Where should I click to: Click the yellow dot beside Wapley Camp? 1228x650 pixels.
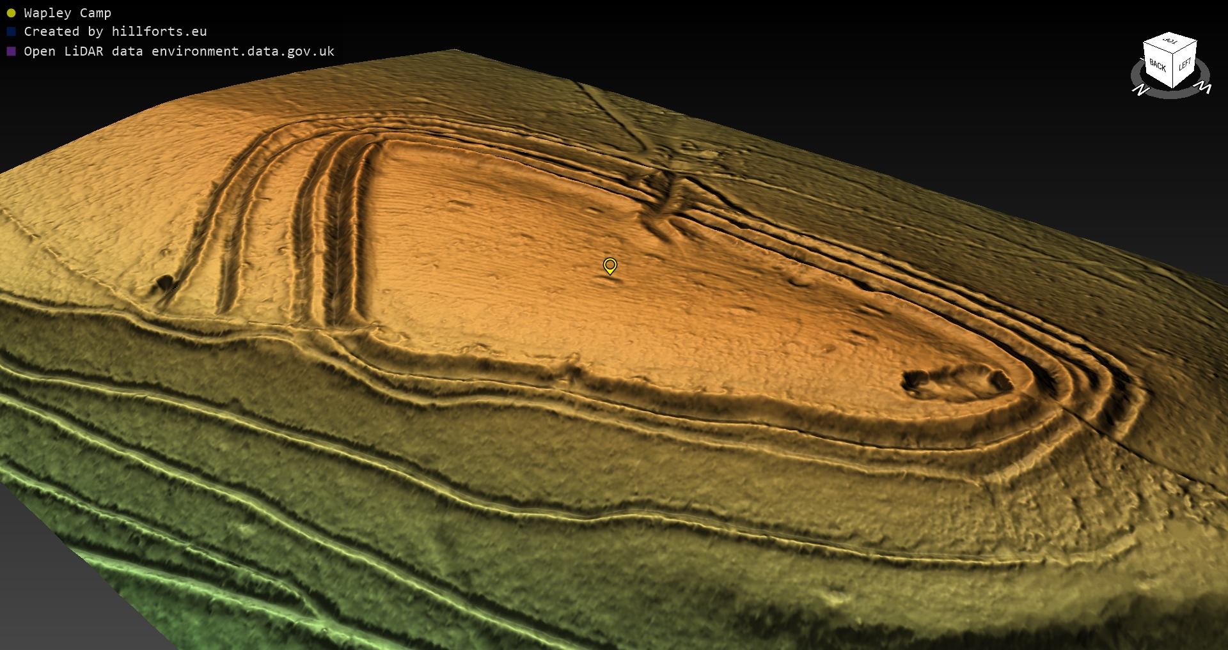(x=11, y=13)
